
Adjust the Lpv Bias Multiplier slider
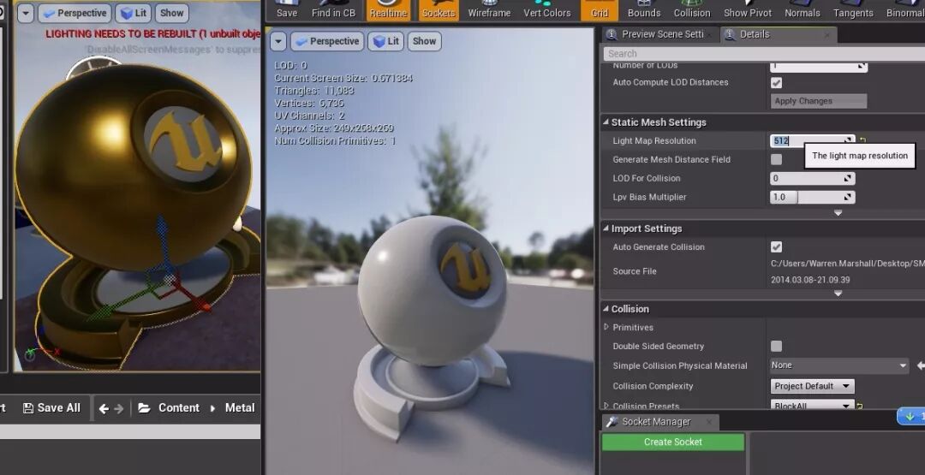point(812,197)
